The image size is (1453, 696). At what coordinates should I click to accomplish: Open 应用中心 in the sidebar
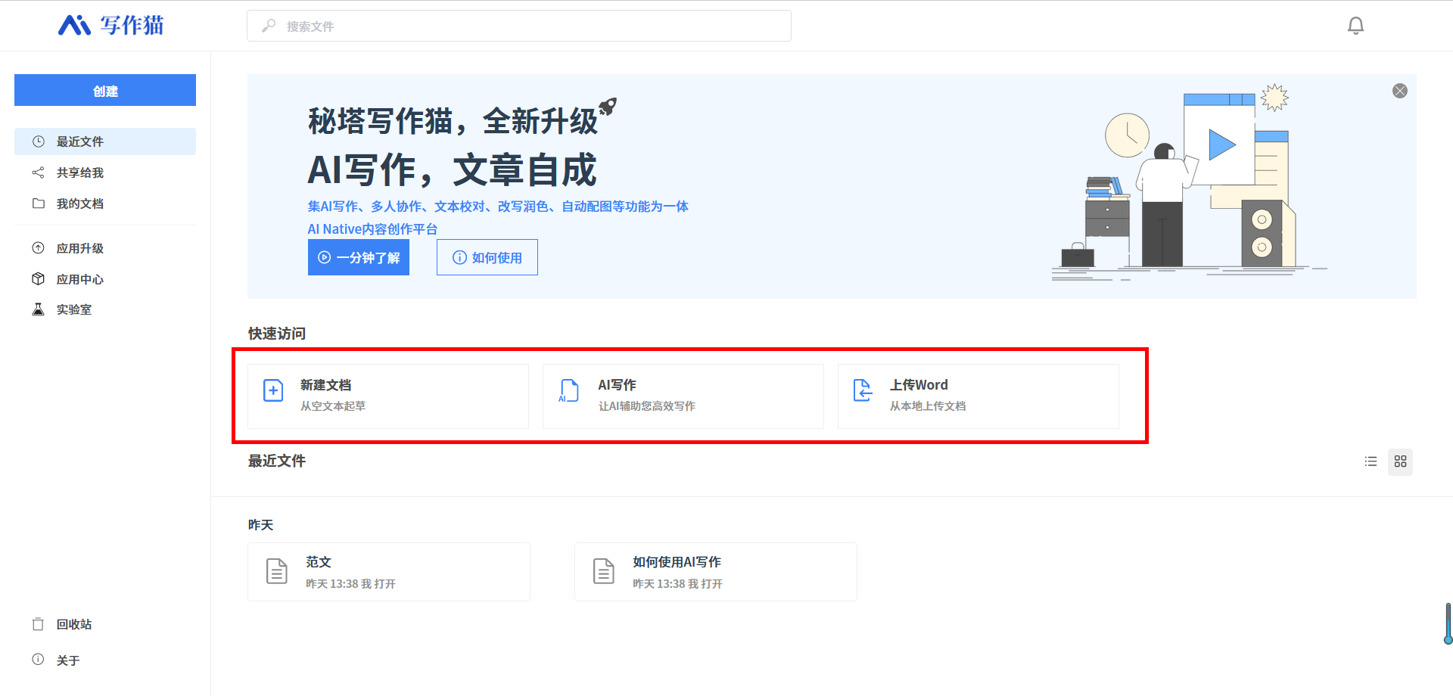[105, 279]
